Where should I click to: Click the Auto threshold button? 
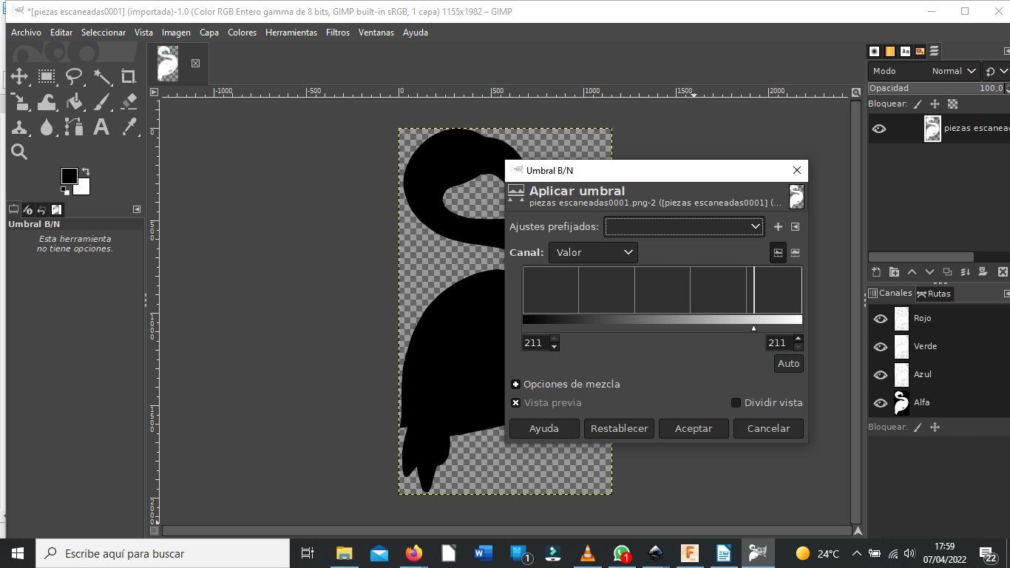point(788,364)
